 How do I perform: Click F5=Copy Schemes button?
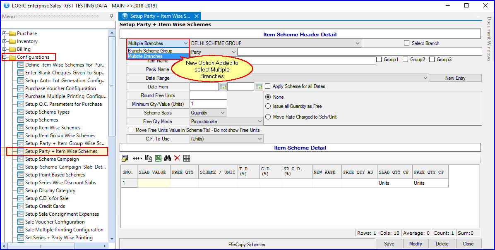coord(247,244)
